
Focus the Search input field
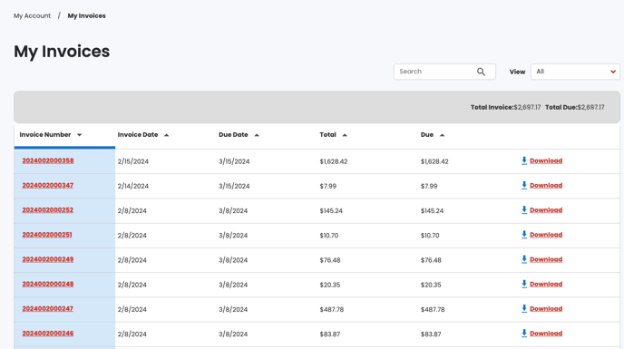(x=444, y=72)
